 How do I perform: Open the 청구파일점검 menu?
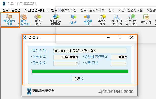point(11,10)
